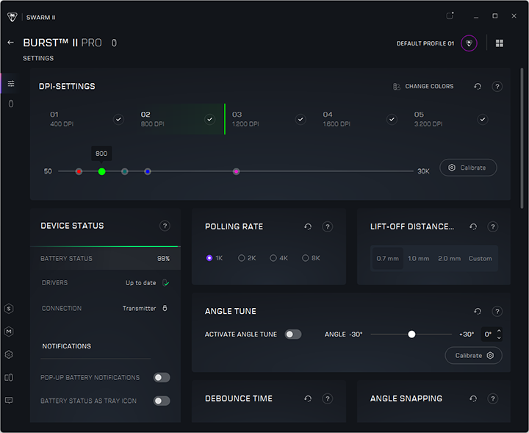Reset DPI settings with the undo icon
The height and width of the screenshot is (433, 529).
[478, 87]
